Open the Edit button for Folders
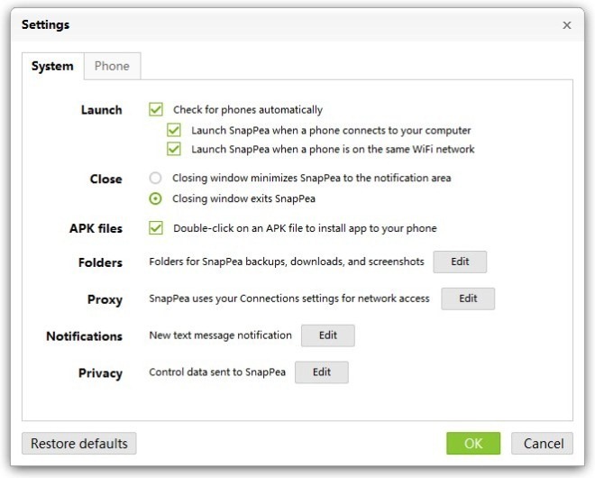The image size is (595, 478). (x=460, y=262)
